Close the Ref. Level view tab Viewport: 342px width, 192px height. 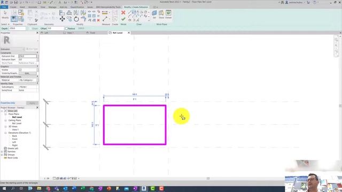click(129, 33)
